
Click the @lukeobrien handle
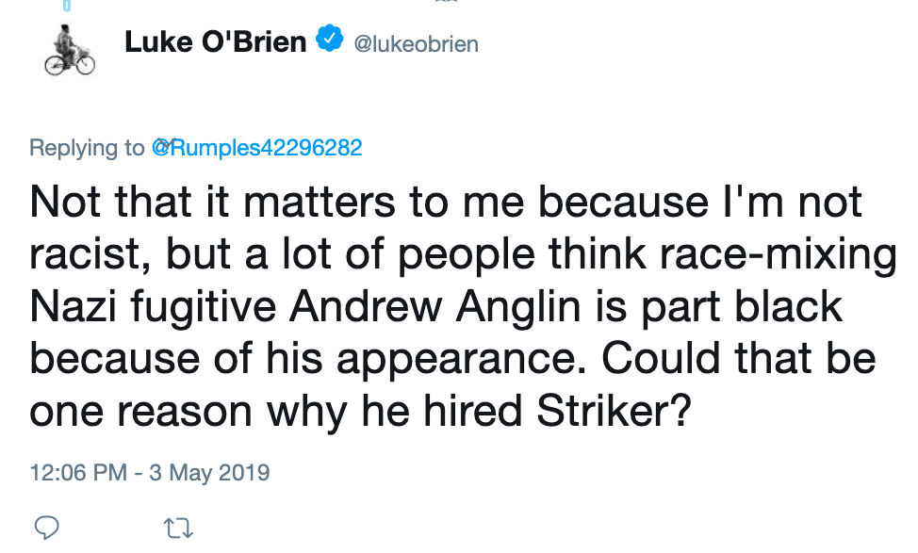(415, 43)
